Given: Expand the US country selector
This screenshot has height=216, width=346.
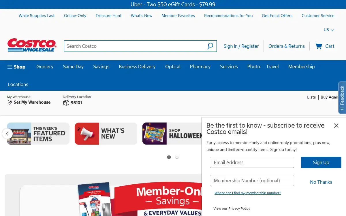Looking at the screenshot, I should tap(329, 30).
